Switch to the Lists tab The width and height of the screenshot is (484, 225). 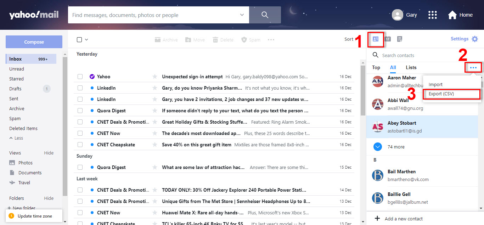pos(411,67)
